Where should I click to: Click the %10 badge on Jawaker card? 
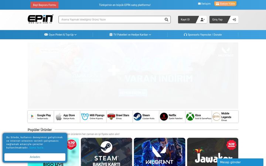pos(231,145)
